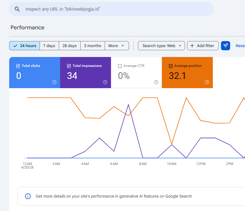Image resolution: width=245 pixels, height=211 pixels.
Task: Click the 12 PM axis label
Action: point(201,164)
